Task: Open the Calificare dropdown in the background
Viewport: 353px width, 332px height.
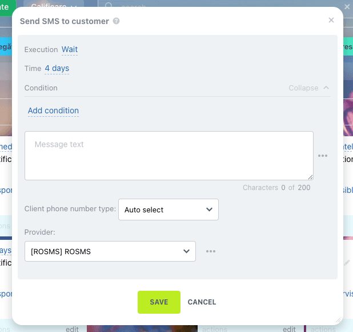Action: (54, 6)
